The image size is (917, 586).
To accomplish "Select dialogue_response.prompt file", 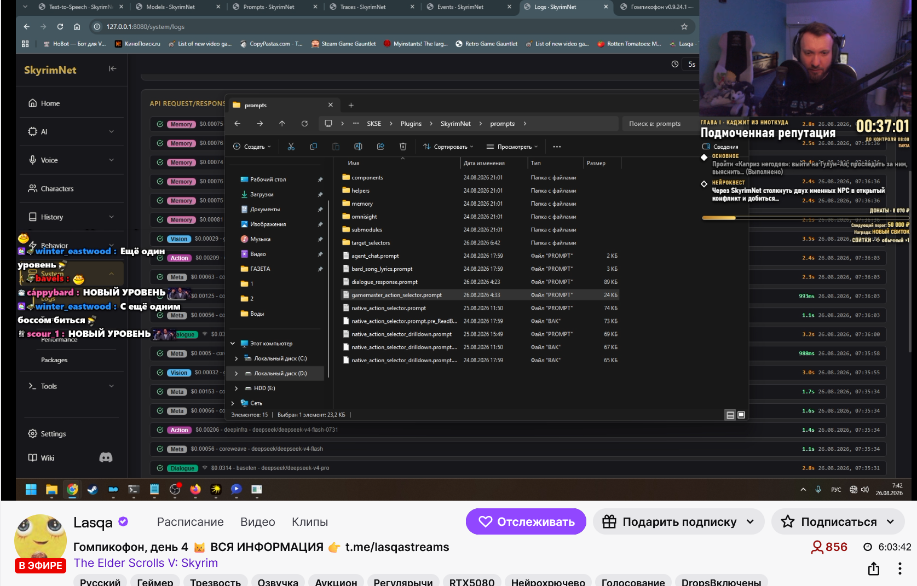I will 480,282.
